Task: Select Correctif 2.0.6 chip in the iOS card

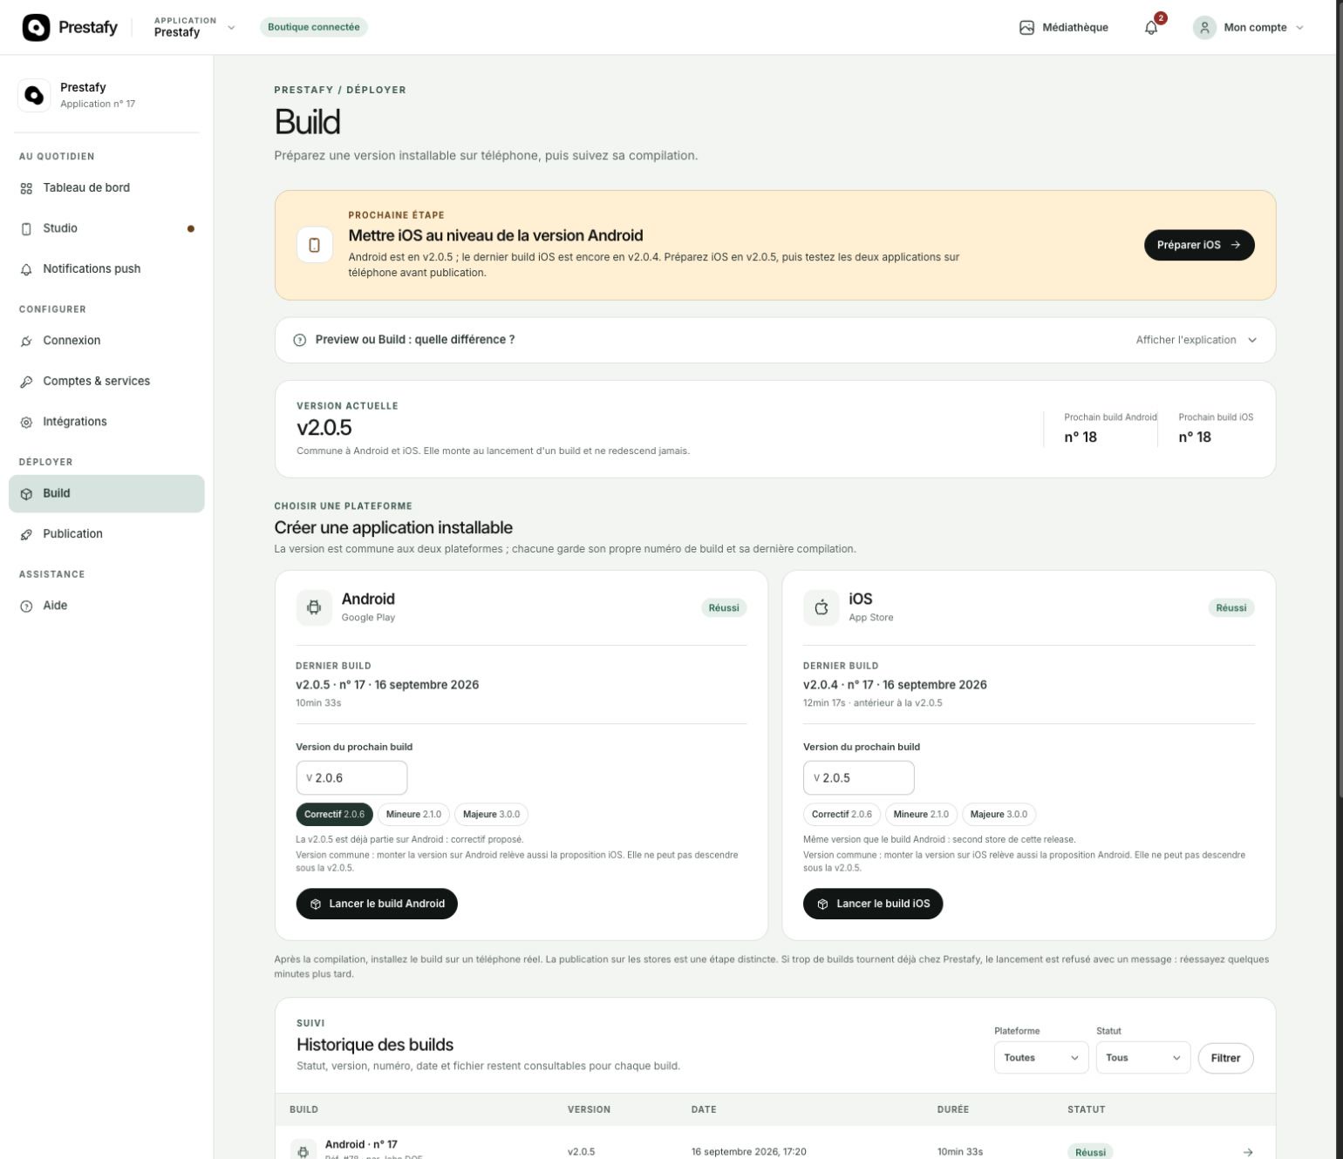Action: click(x=842, y=814)
